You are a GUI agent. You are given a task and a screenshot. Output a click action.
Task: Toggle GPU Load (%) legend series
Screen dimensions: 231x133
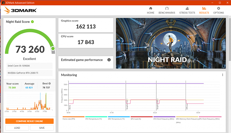pyautogui.click(x=142, y=118)
